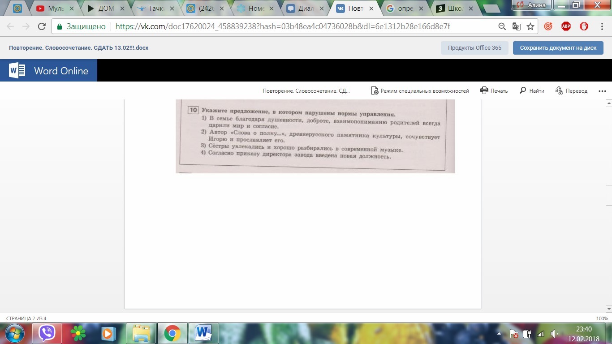The image size is (612, 344).
Task: Click the Google Translate icon in address bar
Action: (517, 26)
